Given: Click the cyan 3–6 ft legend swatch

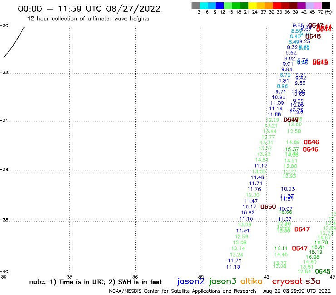Looking at the screenshot, I should tap(204, 5).
